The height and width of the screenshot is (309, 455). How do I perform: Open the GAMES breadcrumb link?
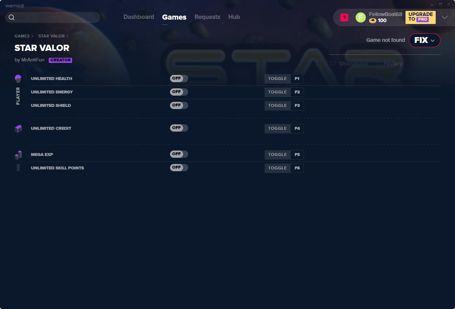tap(22, 36)
